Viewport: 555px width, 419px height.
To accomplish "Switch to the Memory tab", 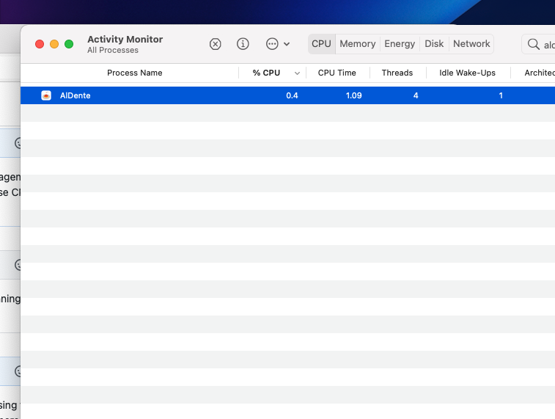I will (358, 44).
